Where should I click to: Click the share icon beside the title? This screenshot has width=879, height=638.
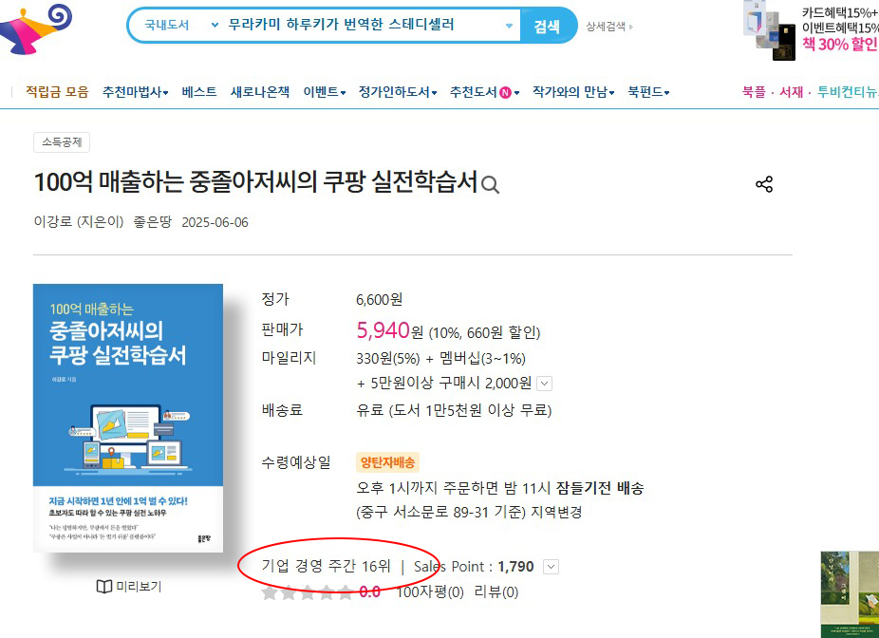tap(764, 184)
